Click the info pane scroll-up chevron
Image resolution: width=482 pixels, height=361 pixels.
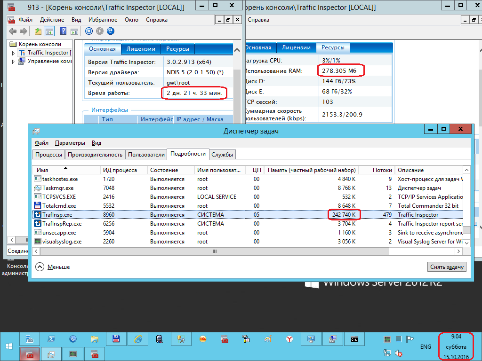237,50
